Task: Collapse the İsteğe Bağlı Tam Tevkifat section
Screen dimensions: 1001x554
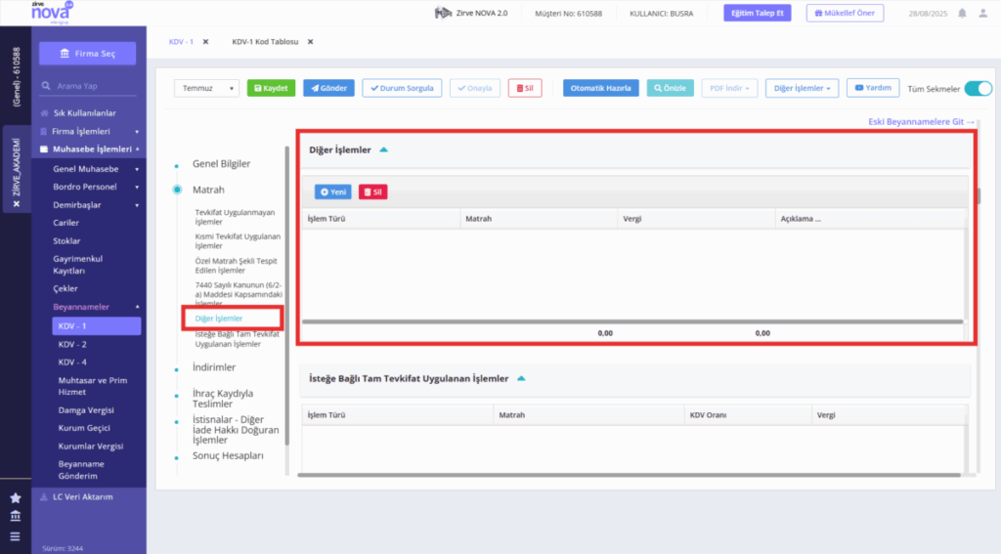Action: coord(521,378)
